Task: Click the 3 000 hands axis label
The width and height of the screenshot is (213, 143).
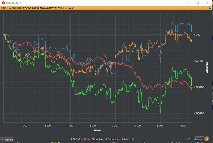Action: coord(138,125)
